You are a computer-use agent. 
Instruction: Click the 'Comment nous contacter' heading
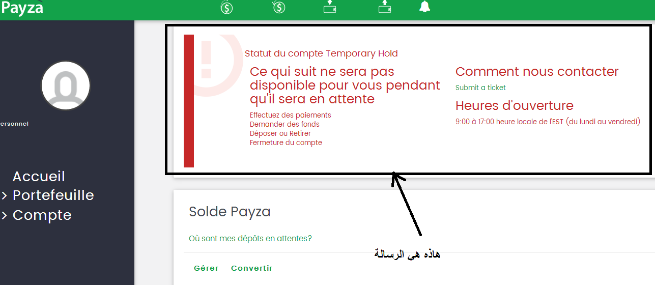tap(537, 72)
